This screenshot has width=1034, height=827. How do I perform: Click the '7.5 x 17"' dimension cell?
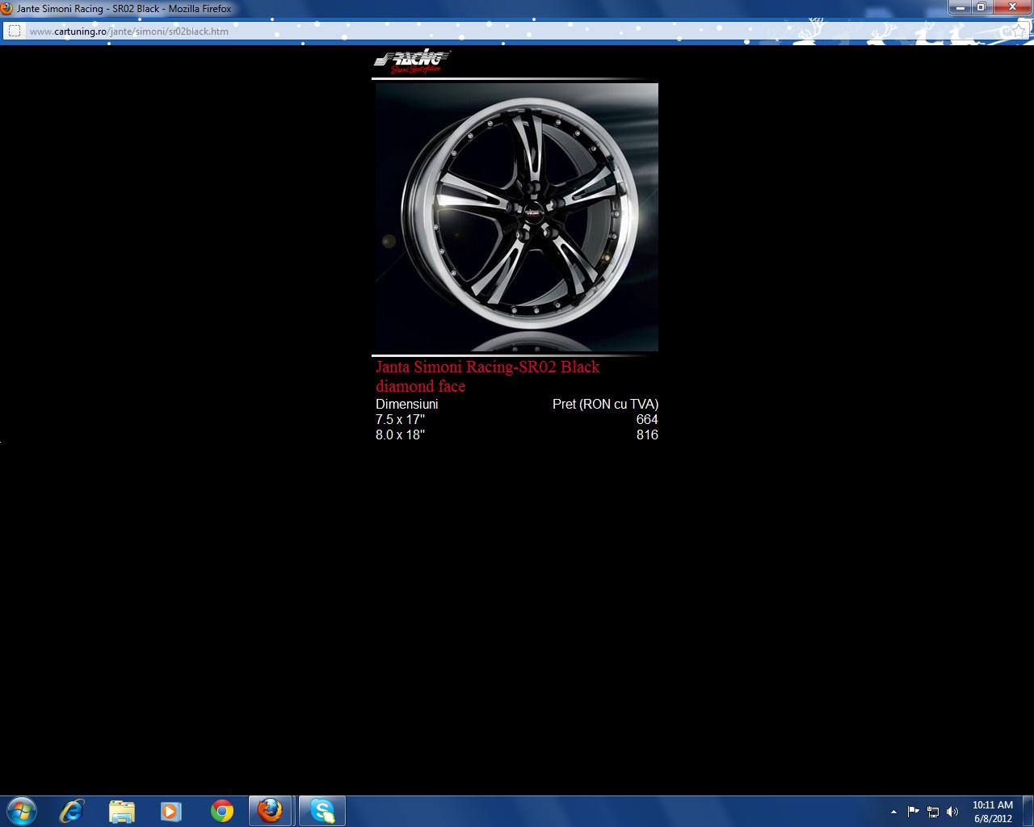click(400, 419)
